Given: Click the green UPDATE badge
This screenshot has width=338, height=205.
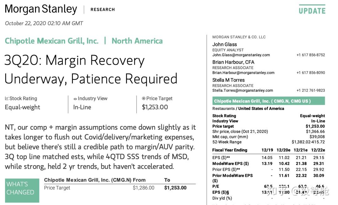Looking at the screenshot, I should pos(312,9).
